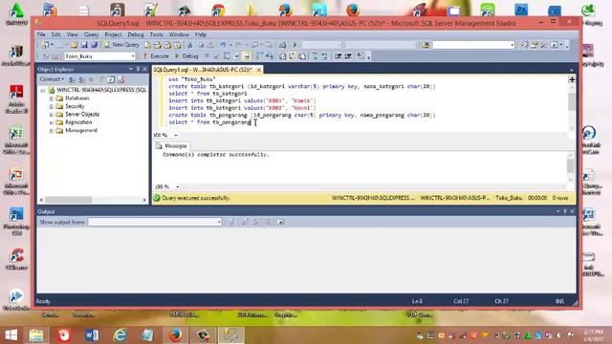Click the Object Explorer horizontal scrollbar
Image resolution: width=612 pixels, height=344 pixels.
coord(93,200)
